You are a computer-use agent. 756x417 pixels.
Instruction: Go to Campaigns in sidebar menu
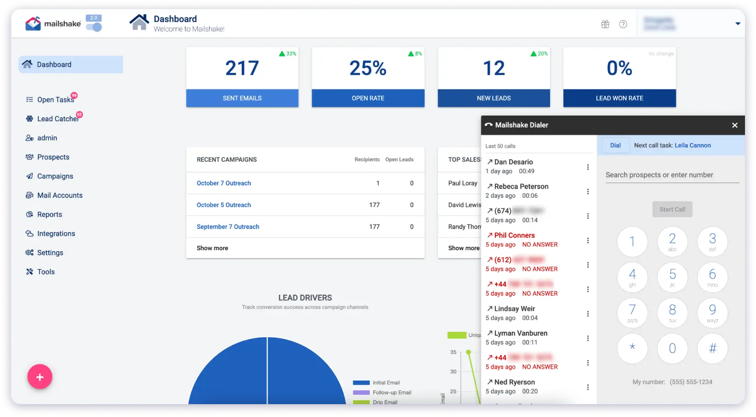point(55,176)
